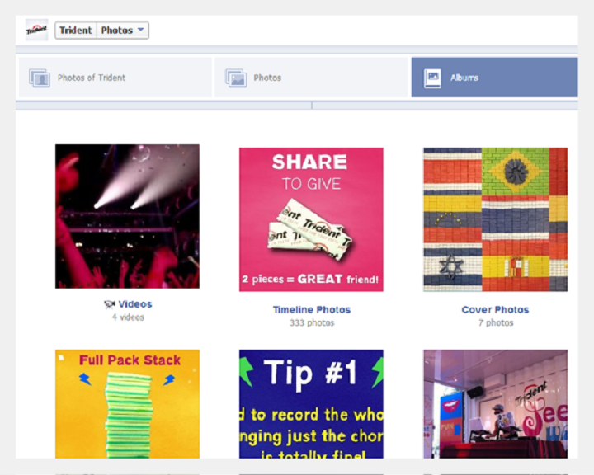Click the Albums tab book icon
Image resolution: width=594 pixels, height=475 pixels.
pyautogui.click(x=432, y=78)
